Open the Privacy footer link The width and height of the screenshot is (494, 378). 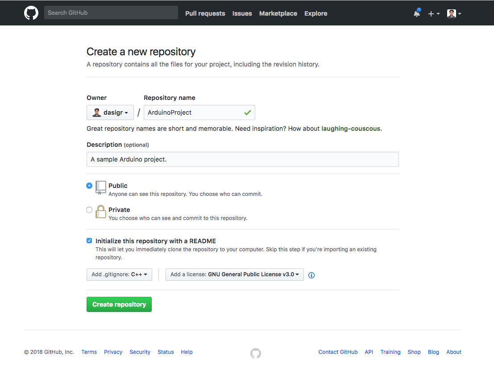pyautogui.click(x=113, y=352)
